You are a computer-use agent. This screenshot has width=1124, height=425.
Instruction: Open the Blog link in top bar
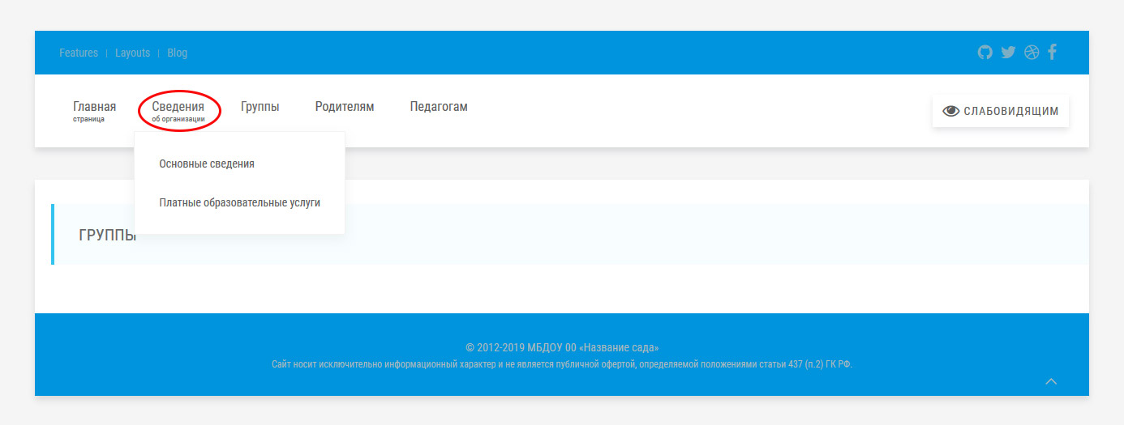point(177,53)
